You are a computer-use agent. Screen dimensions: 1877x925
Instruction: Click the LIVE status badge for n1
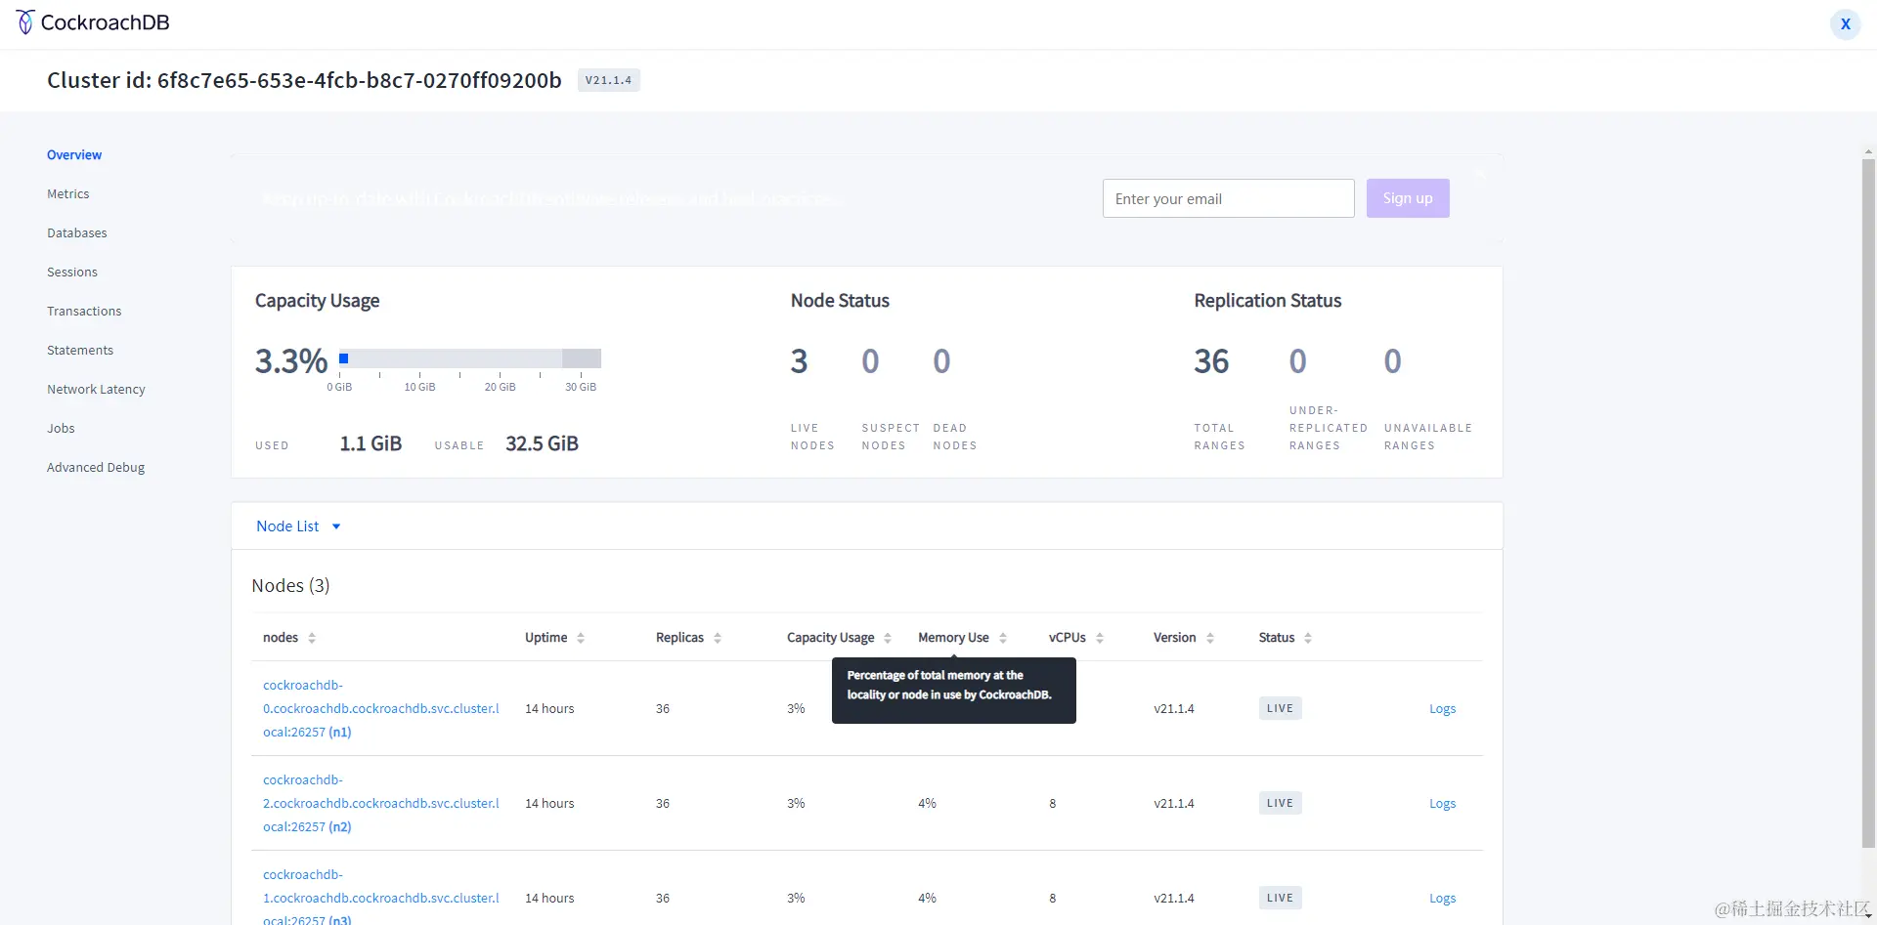pyautogui.click(x=1280, y=709)
